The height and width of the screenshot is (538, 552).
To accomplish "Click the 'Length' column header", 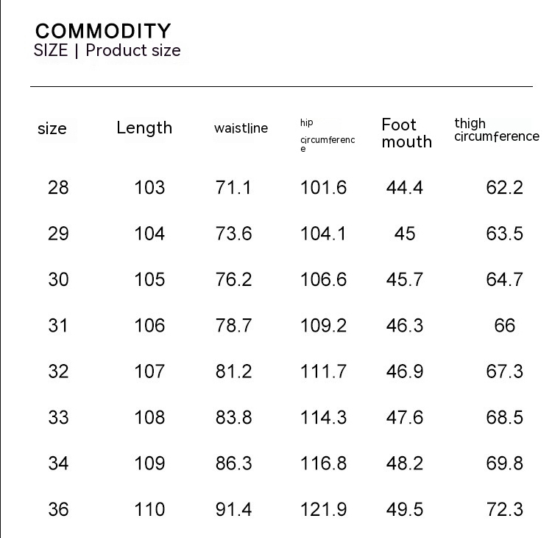I will tap(144, 128).
